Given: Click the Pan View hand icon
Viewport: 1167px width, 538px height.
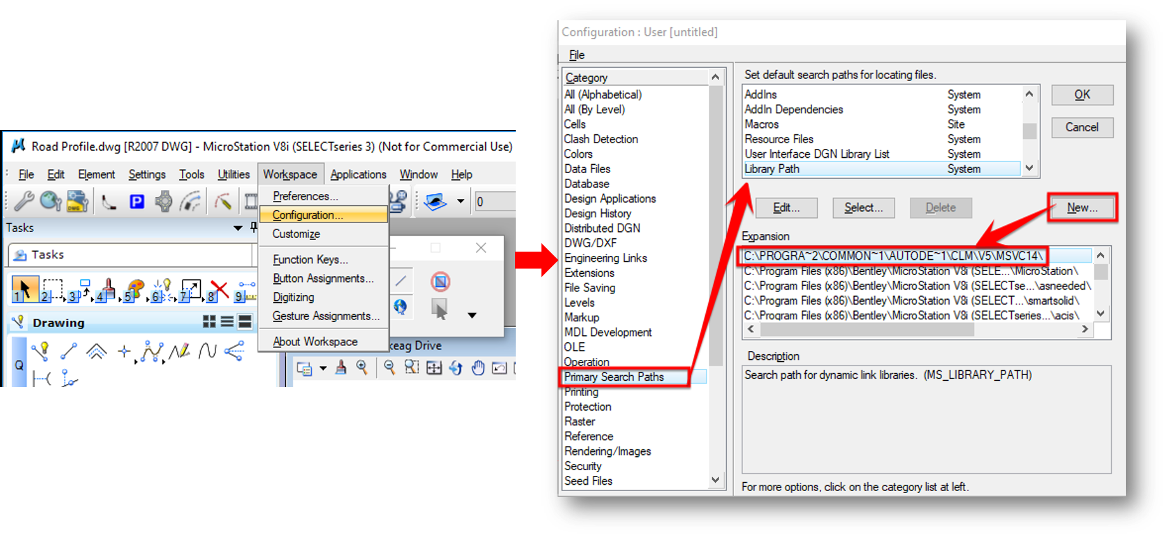Looking at the screenshot, I should tap(478, 368).
